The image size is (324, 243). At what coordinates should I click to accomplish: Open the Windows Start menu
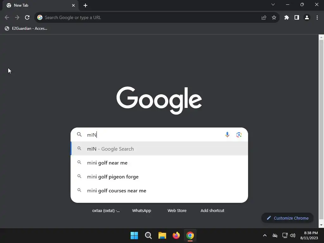coord(134,235)
